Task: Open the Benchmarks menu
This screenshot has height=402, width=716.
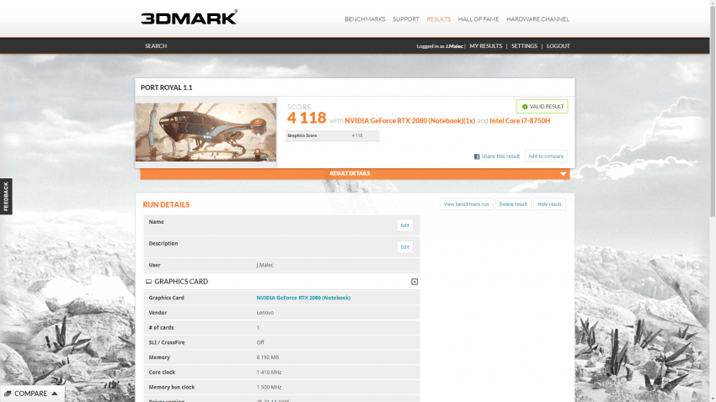Action: pyautogui.click(x=365, y=19)
